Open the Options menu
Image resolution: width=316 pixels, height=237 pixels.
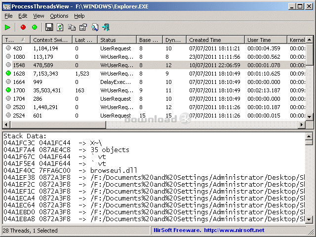point(59,16)
